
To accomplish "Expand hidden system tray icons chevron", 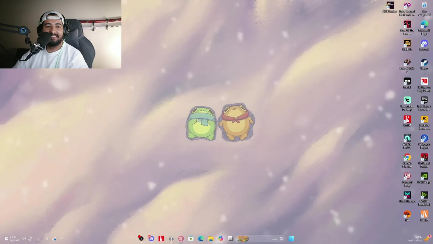I will tap(61, 239).
